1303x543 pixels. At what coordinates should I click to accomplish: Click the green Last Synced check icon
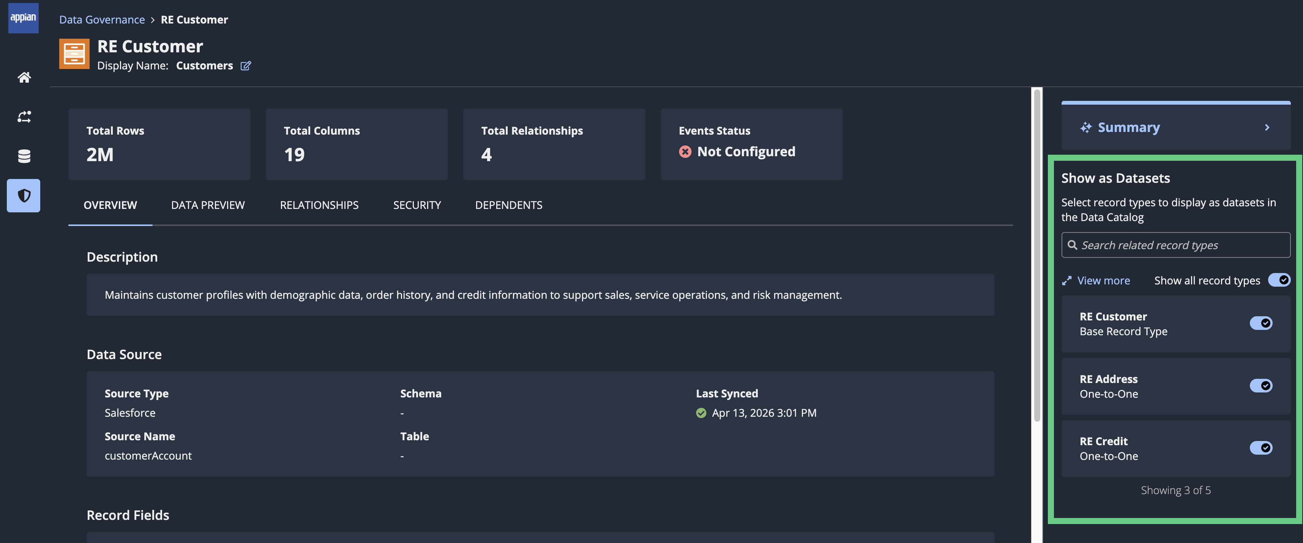[701, 413]
